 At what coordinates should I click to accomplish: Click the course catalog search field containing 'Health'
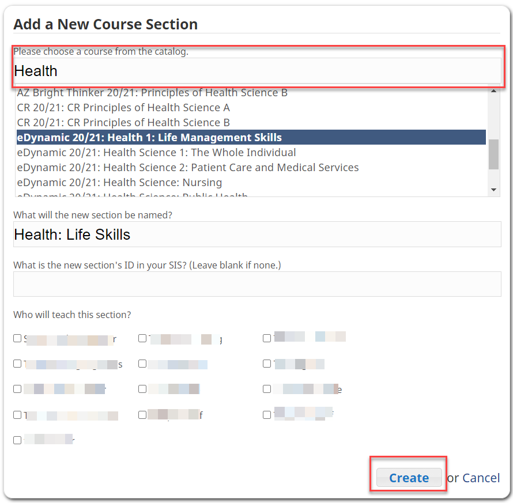pyautogui.click(x=256, y=70)
